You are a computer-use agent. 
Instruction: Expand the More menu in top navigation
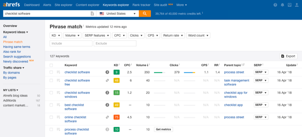182,5
